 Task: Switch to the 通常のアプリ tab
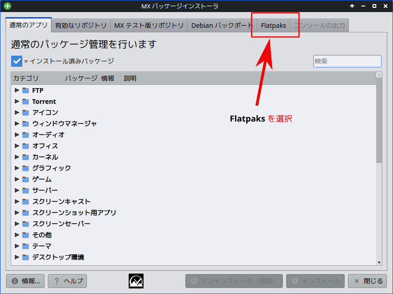(x=28, y=25)
